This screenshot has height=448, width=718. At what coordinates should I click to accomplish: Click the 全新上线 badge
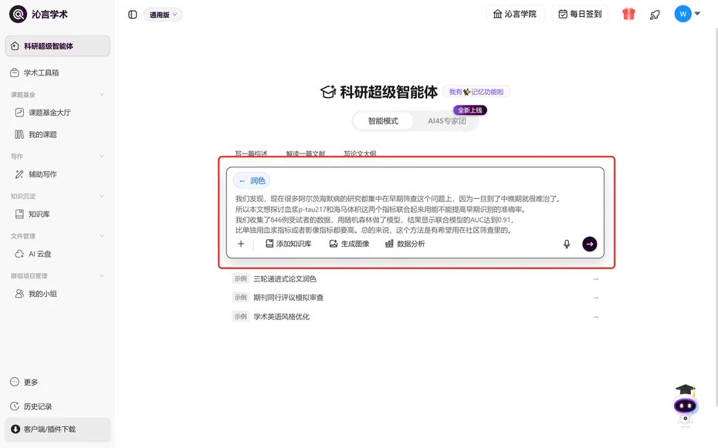(470, 110)
